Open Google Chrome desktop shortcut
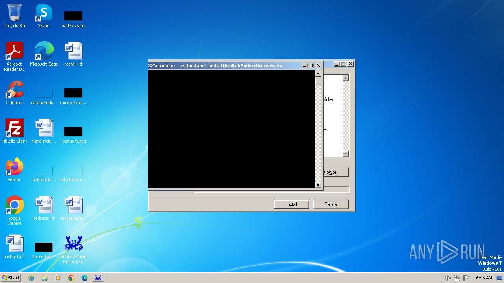The width and height of the screenshot is (504, 283). [x=14, y=211]
